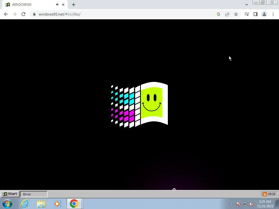
Task: Expand the small arrow above Windows 93 taskbar
Action: coord(174,189)
